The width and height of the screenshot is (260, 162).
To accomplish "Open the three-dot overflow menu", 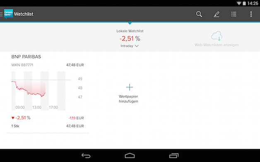I will [x=251, y=14].
